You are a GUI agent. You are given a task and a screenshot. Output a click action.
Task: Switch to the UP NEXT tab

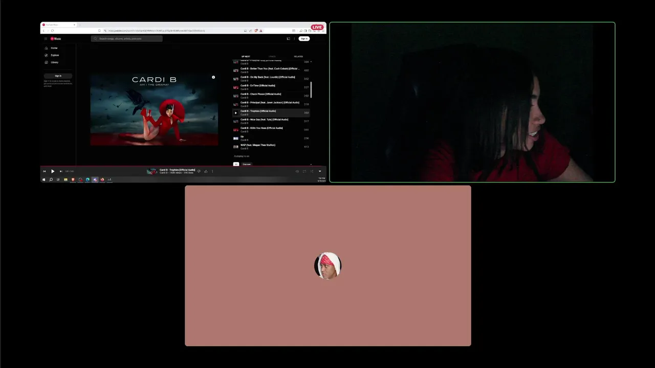point(246,57)
